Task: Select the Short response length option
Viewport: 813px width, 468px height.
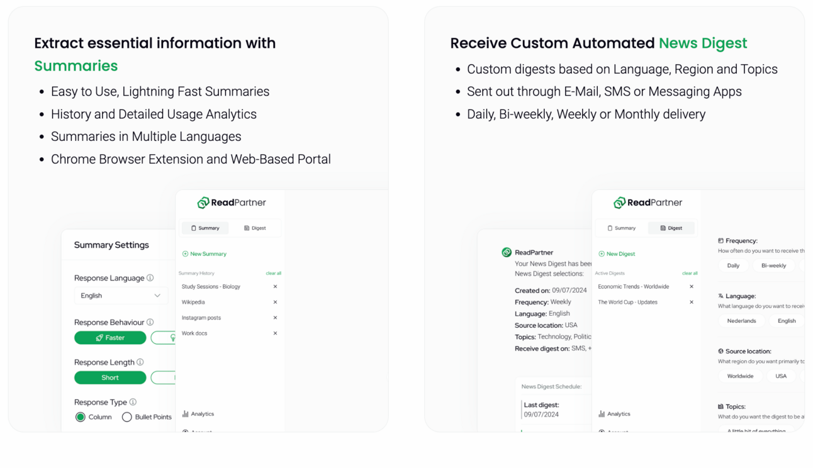Action: [x=110, y=378]
